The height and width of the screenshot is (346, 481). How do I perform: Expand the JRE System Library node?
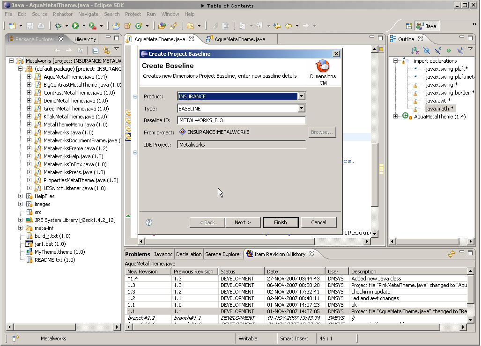coord(20,220)
